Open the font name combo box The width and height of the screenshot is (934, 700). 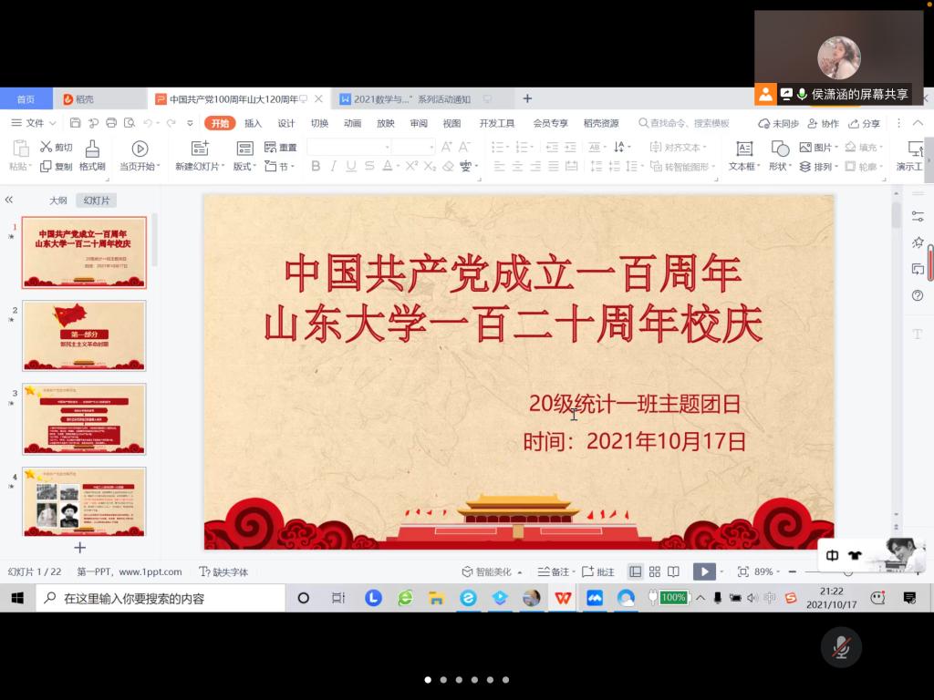[348, 147]
